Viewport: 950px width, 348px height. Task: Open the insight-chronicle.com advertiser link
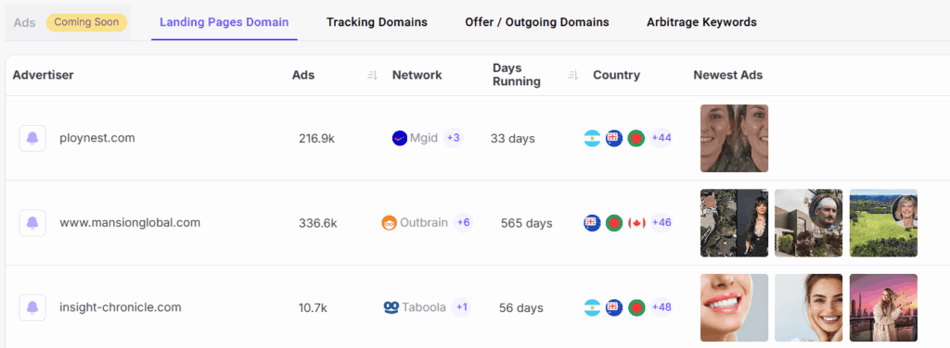120,307
